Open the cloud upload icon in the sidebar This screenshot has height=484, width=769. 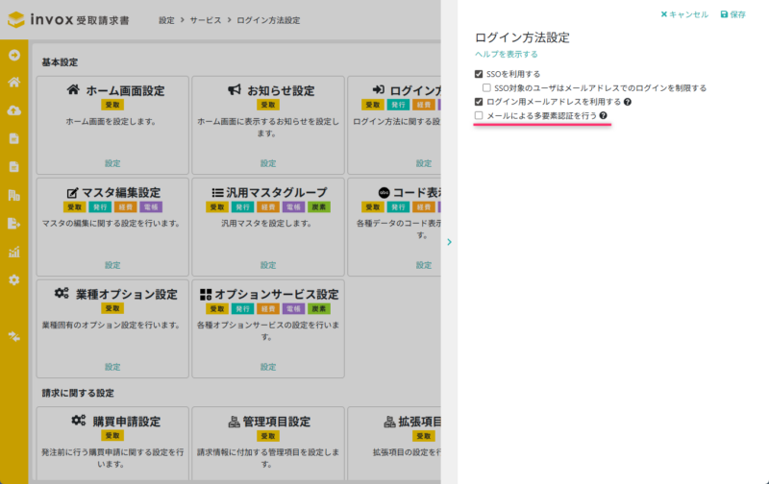click(x=14, y=110)
